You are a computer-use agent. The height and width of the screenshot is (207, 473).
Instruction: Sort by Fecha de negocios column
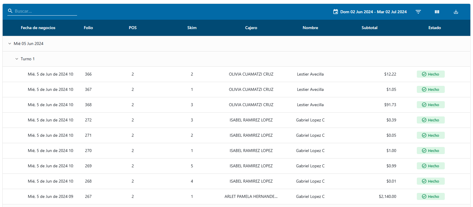pos(38,28)
